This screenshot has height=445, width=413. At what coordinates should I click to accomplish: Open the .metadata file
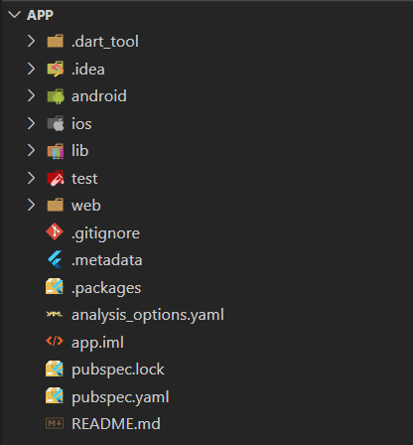click(106, 260)
